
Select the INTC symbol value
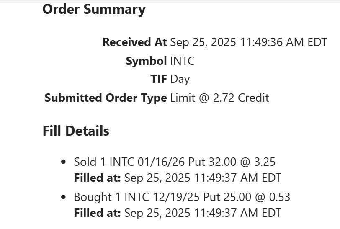pos(183,61)
